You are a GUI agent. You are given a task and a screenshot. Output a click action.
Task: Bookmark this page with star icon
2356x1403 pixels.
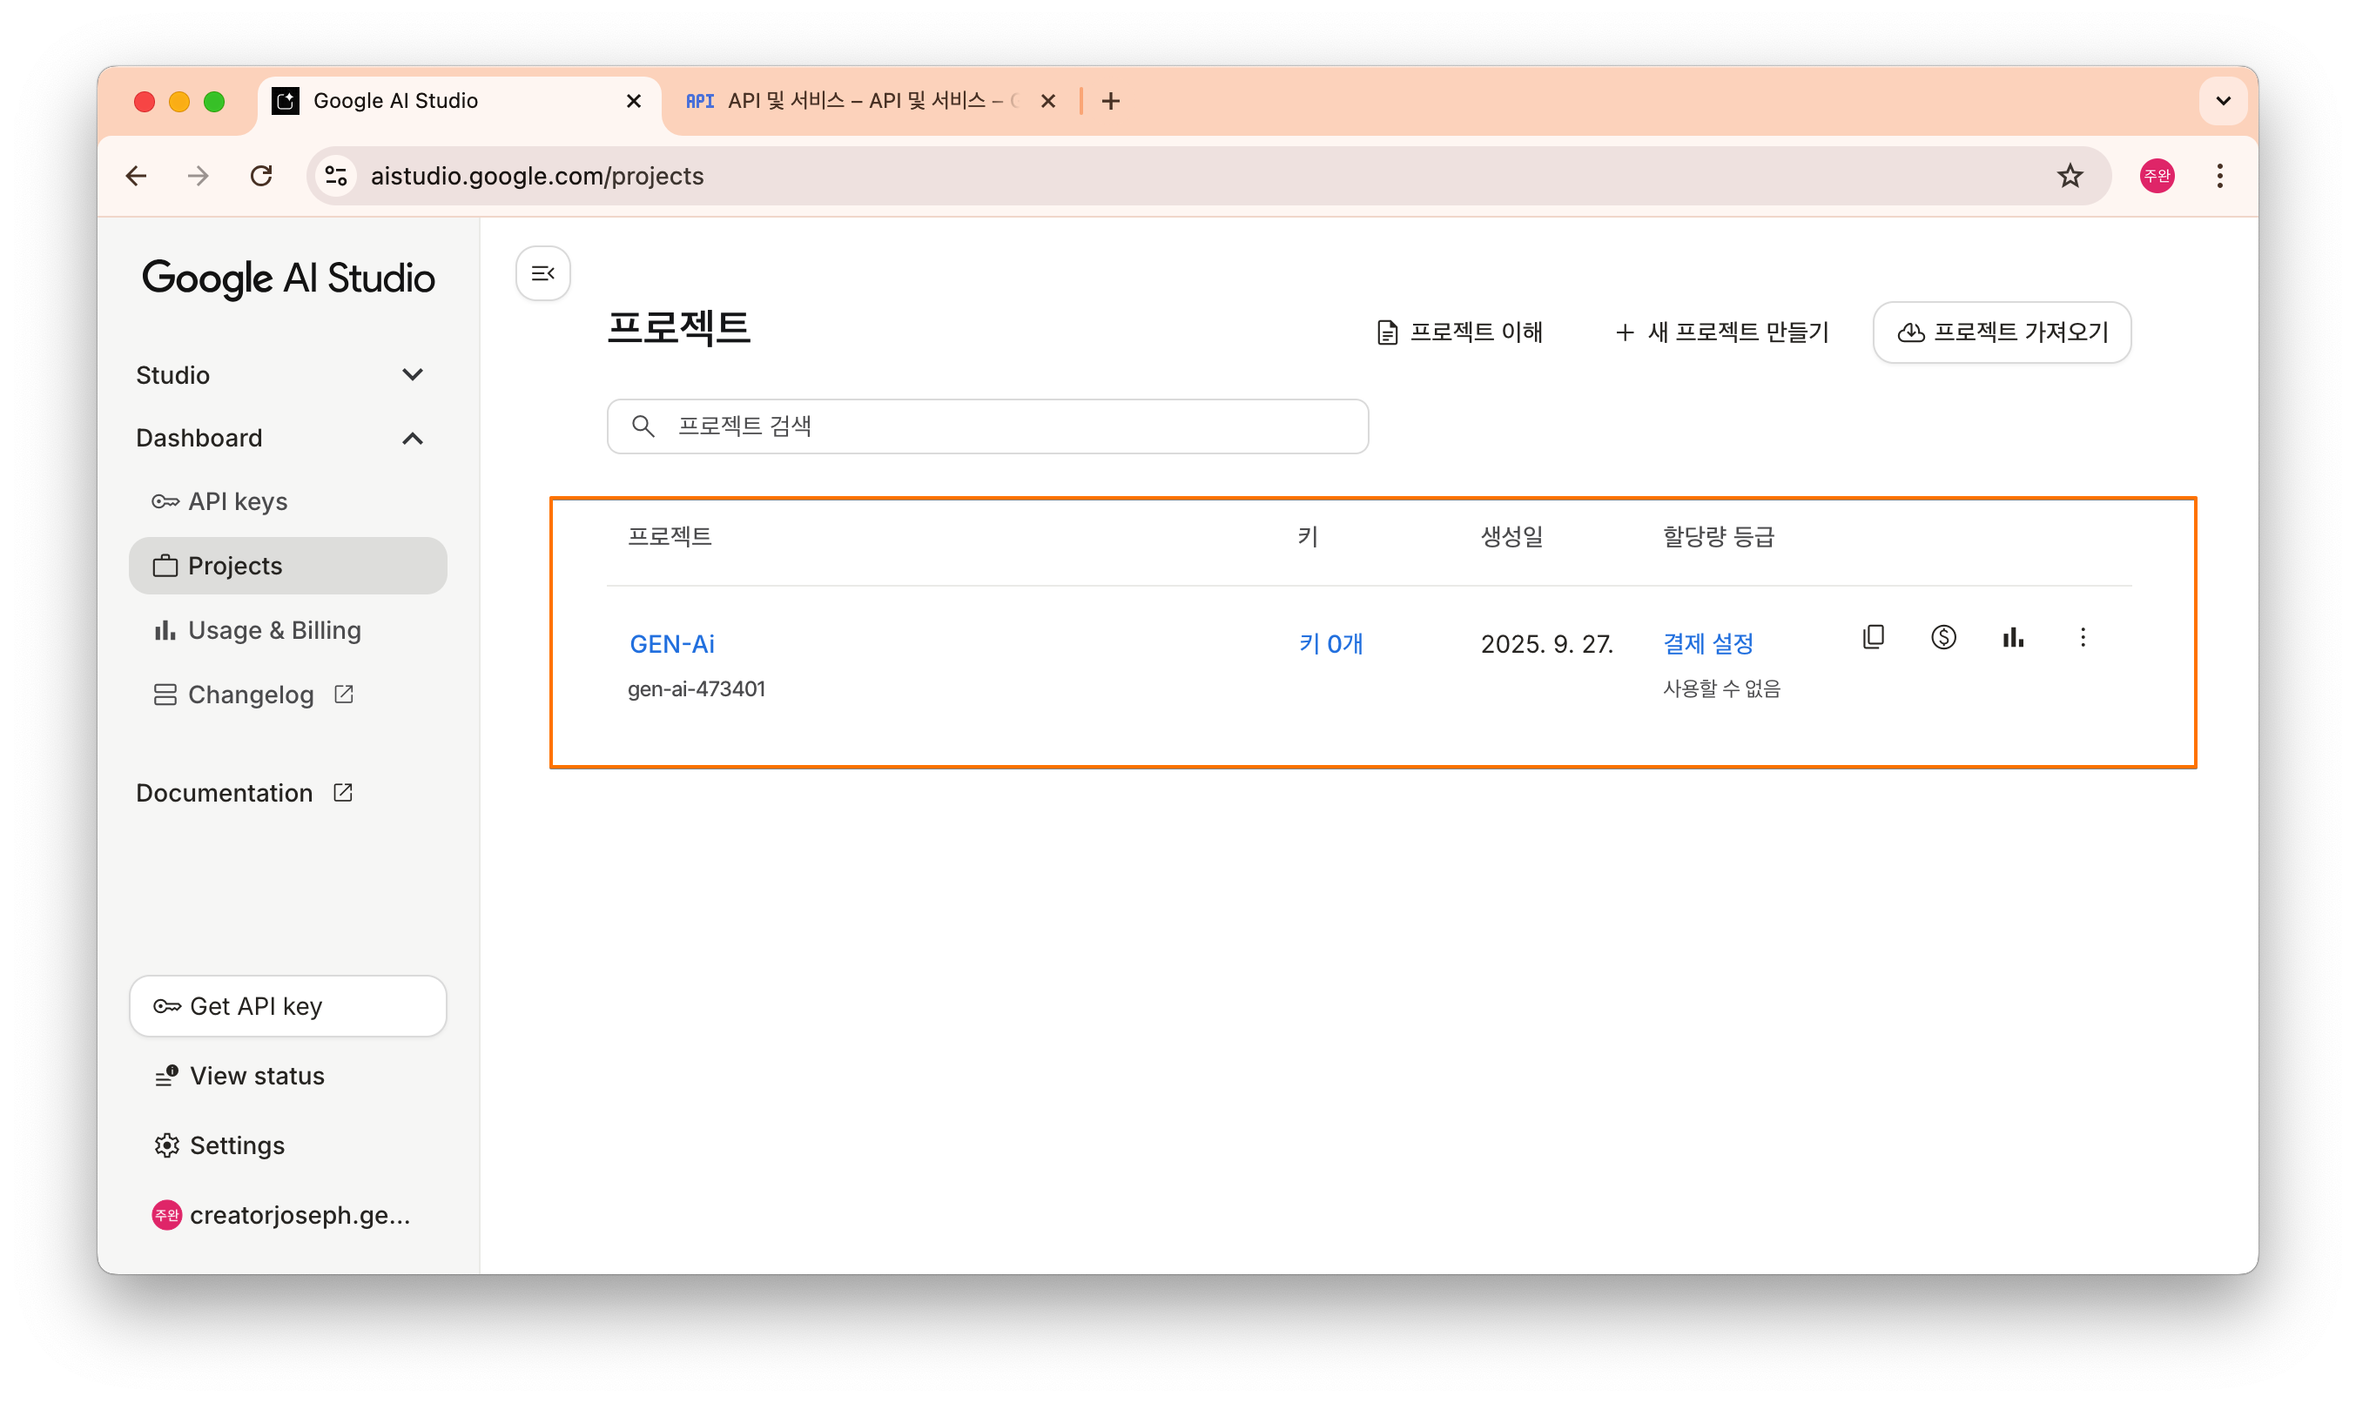2070,176
